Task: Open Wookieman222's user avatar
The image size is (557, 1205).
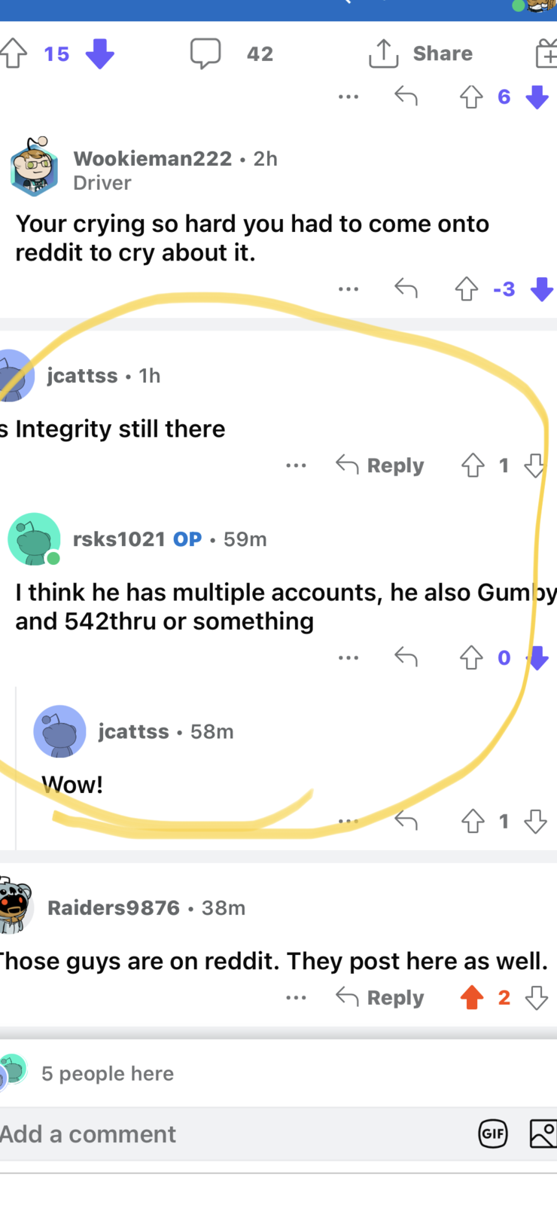Action: tap(34, 166)
